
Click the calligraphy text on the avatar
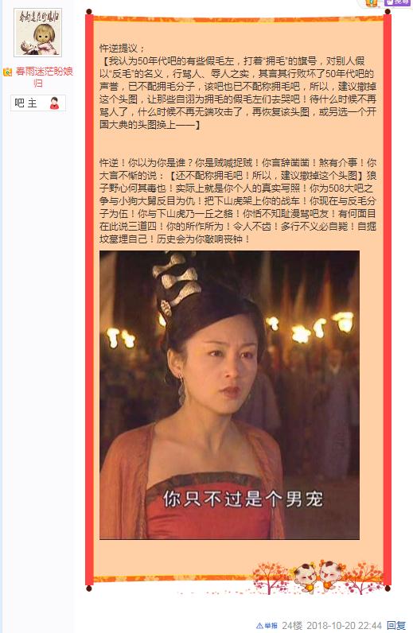(x=39, y=17)
